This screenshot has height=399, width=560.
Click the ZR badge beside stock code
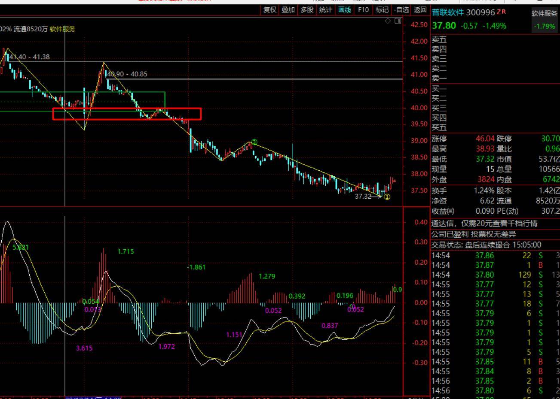pyautogui.click(x=502, y=12)
